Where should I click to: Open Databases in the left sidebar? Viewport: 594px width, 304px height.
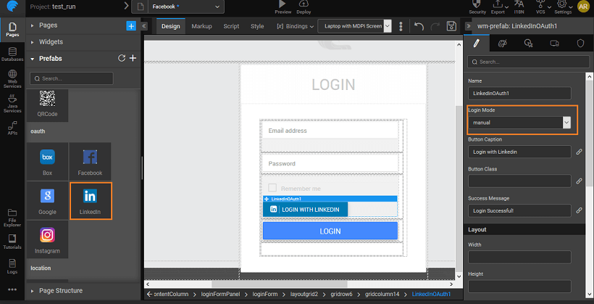pos(12,54)
